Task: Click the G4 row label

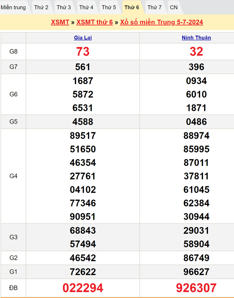Action: pos(13,176)
